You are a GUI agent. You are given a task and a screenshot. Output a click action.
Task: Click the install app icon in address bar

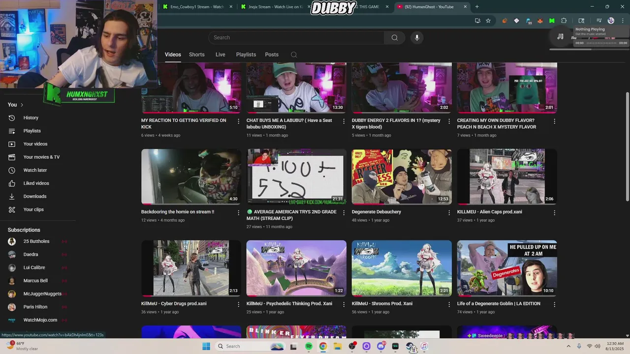pos(477,21)
